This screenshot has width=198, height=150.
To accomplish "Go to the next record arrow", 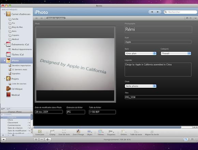I will [x=158, y=12].
